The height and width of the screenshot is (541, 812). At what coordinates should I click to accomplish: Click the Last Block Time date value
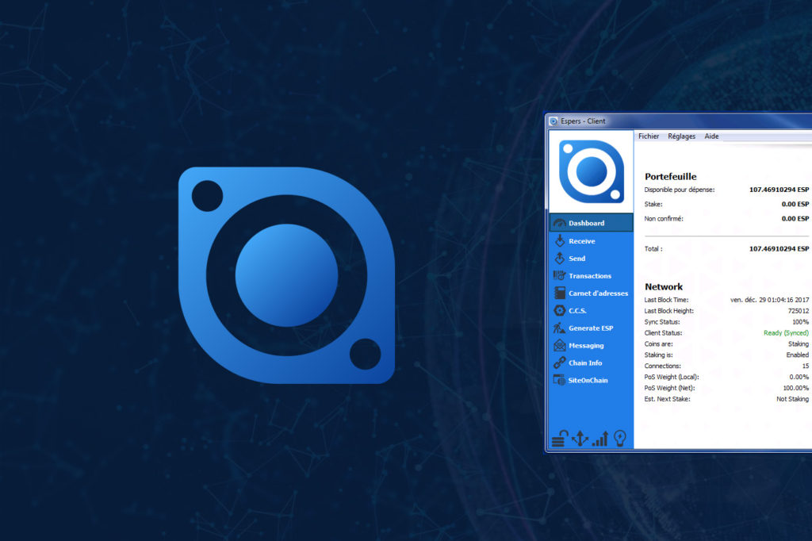[769, 300]
